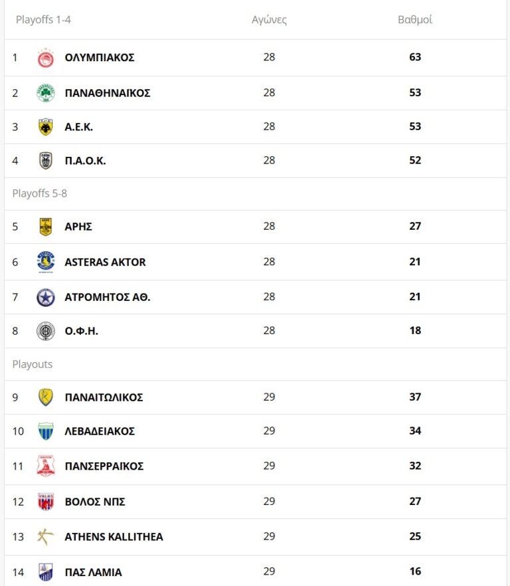Screen dimensions: 510x586
Task: Click the ΑΡΗΣ yellow club crest
Action: (x=46, y=227)
